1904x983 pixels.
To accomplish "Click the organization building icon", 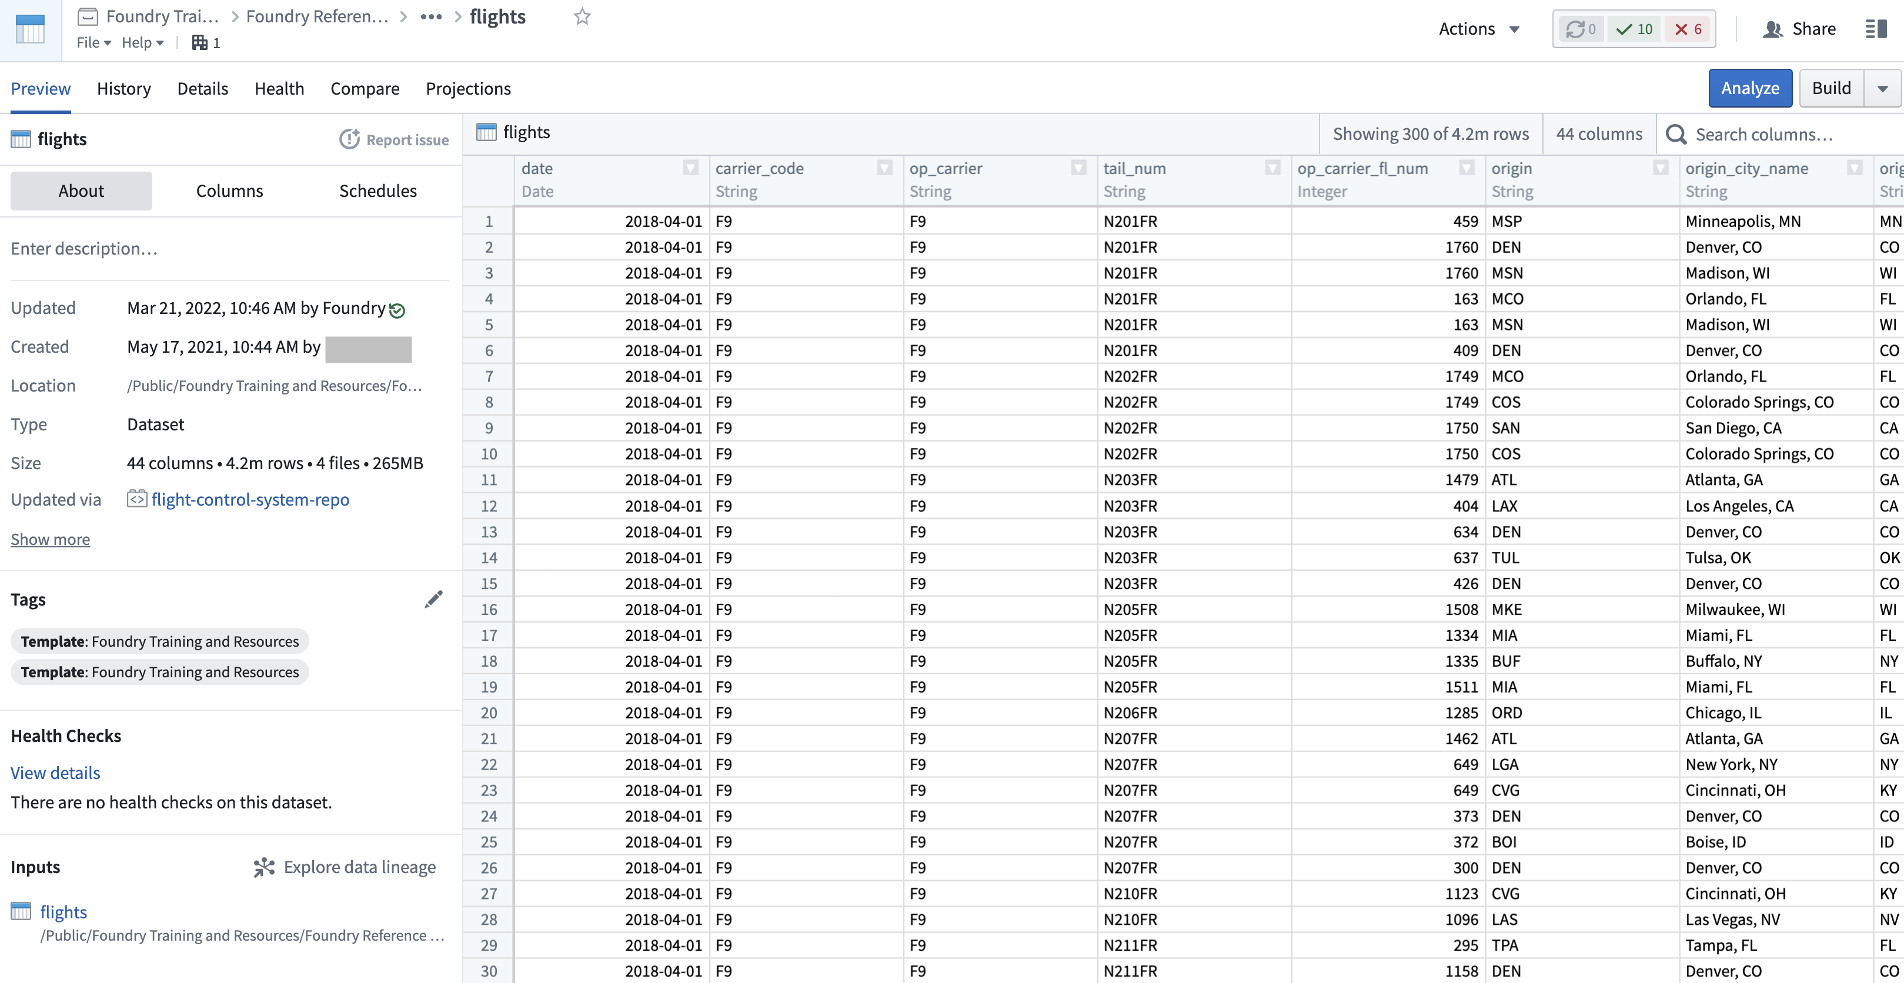I will coord(199,43).
